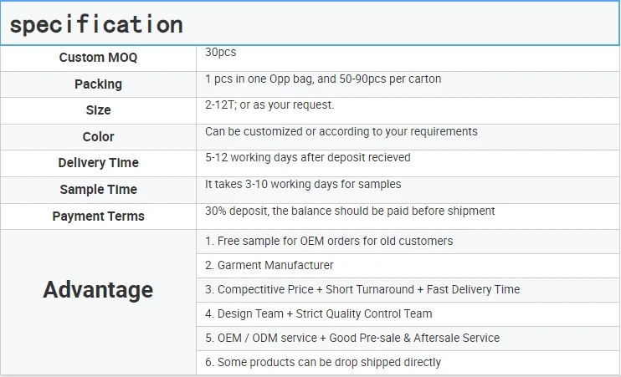Click the 3-10 working days samples text
Image resolution: width=621 pixels, height=377 pixels.
pos(303,184)
